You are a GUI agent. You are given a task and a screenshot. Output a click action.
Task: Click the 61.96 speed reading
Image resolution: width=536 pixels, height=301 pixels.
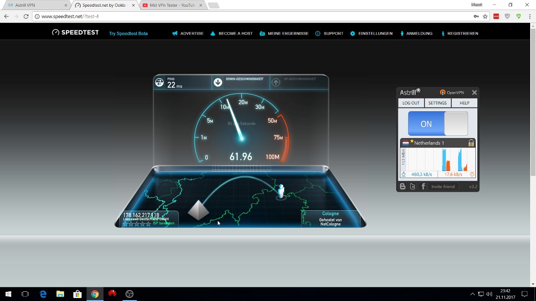[x=241, y=157]
